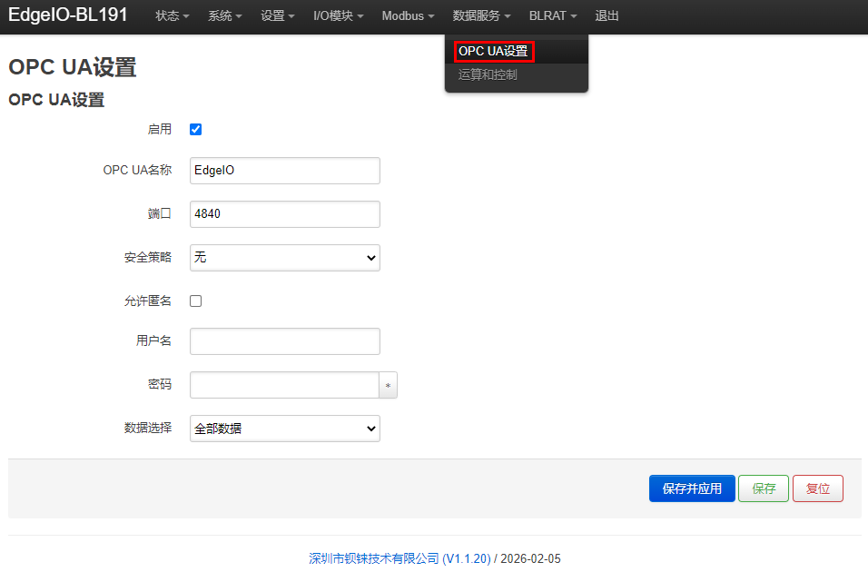Expand the 数据服务 data service menu
This screenshot has height=572, width=868.
coord(481,16)
